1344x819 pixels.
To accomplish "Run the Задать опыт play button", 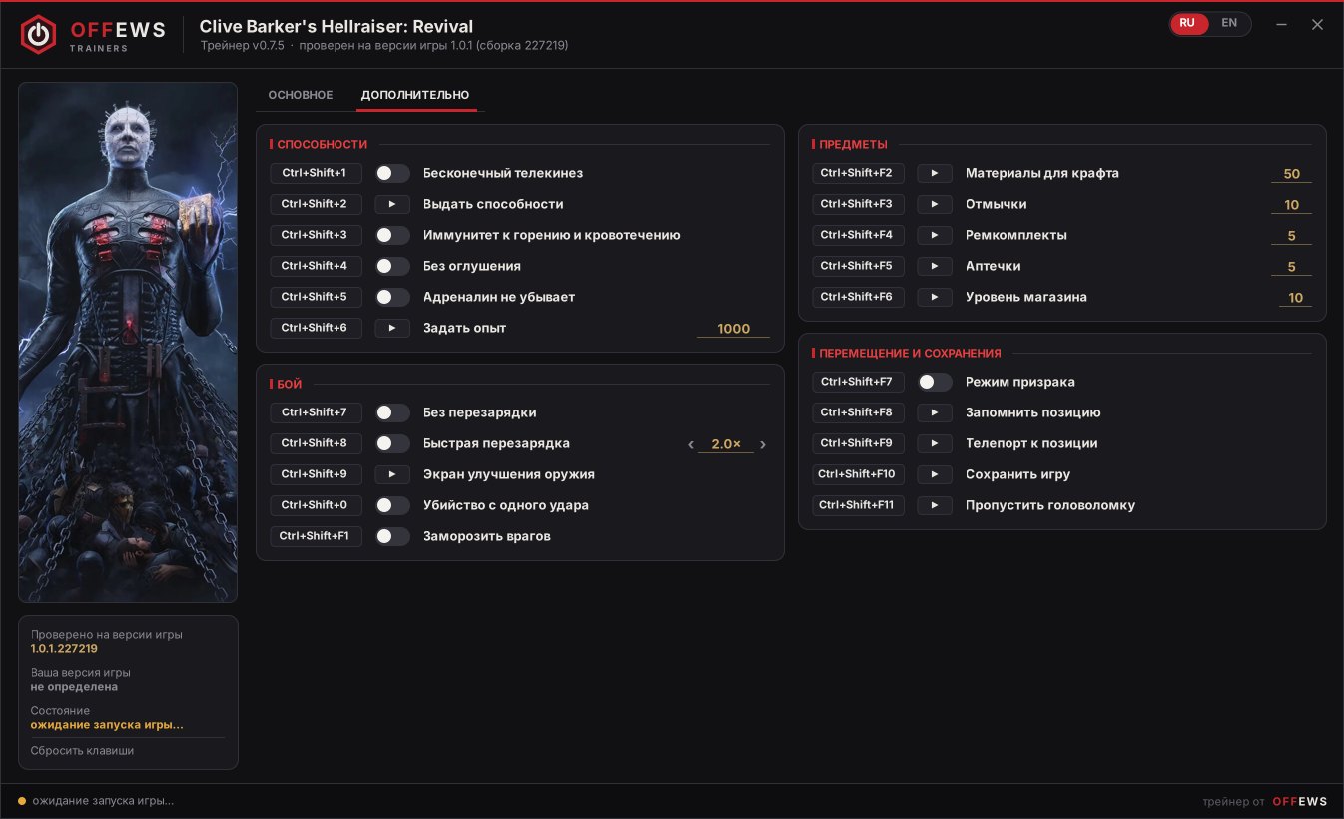I will coord(392,328).
